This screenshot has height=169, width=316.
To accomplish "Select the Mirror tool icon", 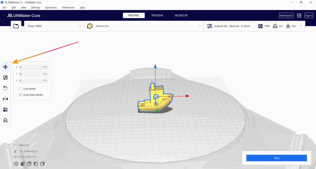I will [x=6, y=99].
